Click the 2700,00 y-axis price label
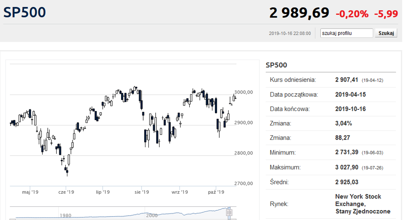The height and width of the screenshot is (220, 403). [244, 183]
